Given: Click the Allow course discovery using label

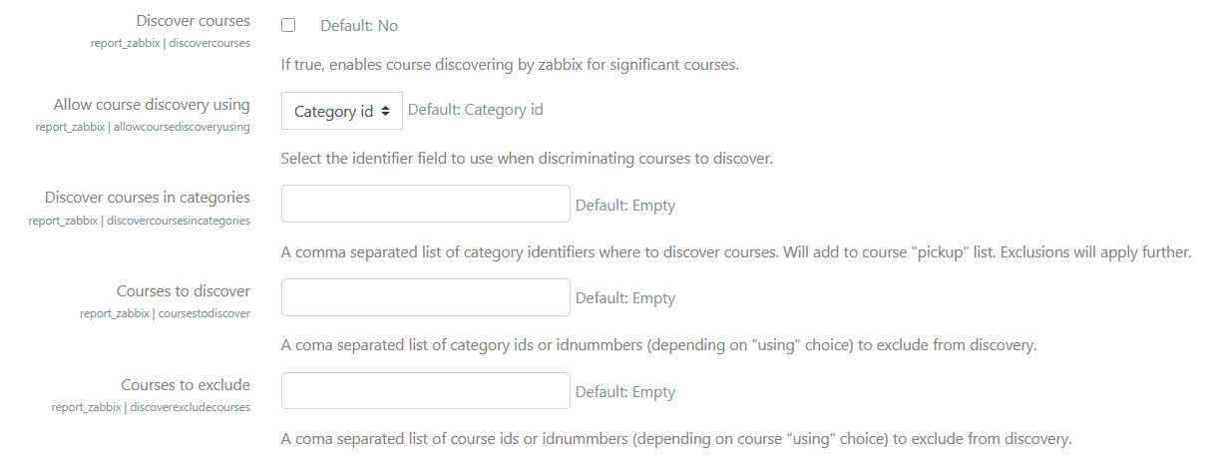Looking at the screenshot, I should point(152,104).
